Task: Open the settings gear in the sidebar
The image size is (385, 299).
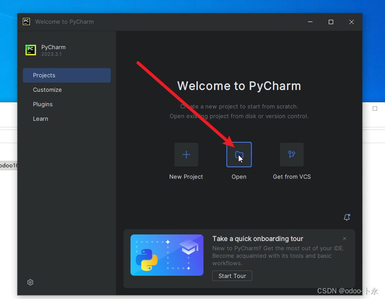Action: point(30,282)
